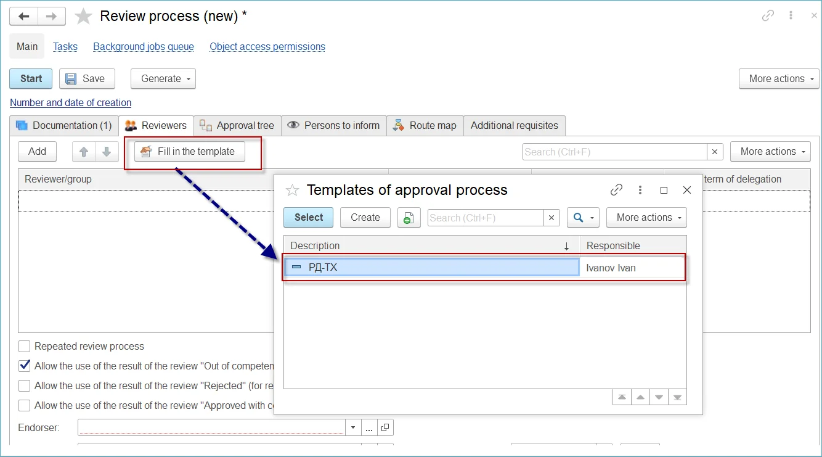Open the Endorser field's open-form icon

click(x=385, y=427)
